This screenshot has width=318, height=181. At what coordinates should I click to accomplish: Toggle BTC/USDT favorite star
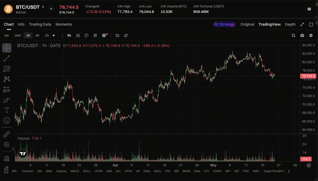coord(51,9)
